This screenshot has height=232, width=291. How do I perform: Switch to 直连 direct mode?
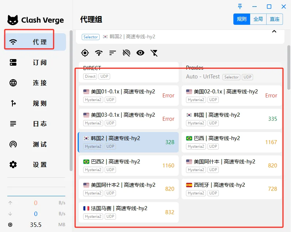(x=275, y=19)
